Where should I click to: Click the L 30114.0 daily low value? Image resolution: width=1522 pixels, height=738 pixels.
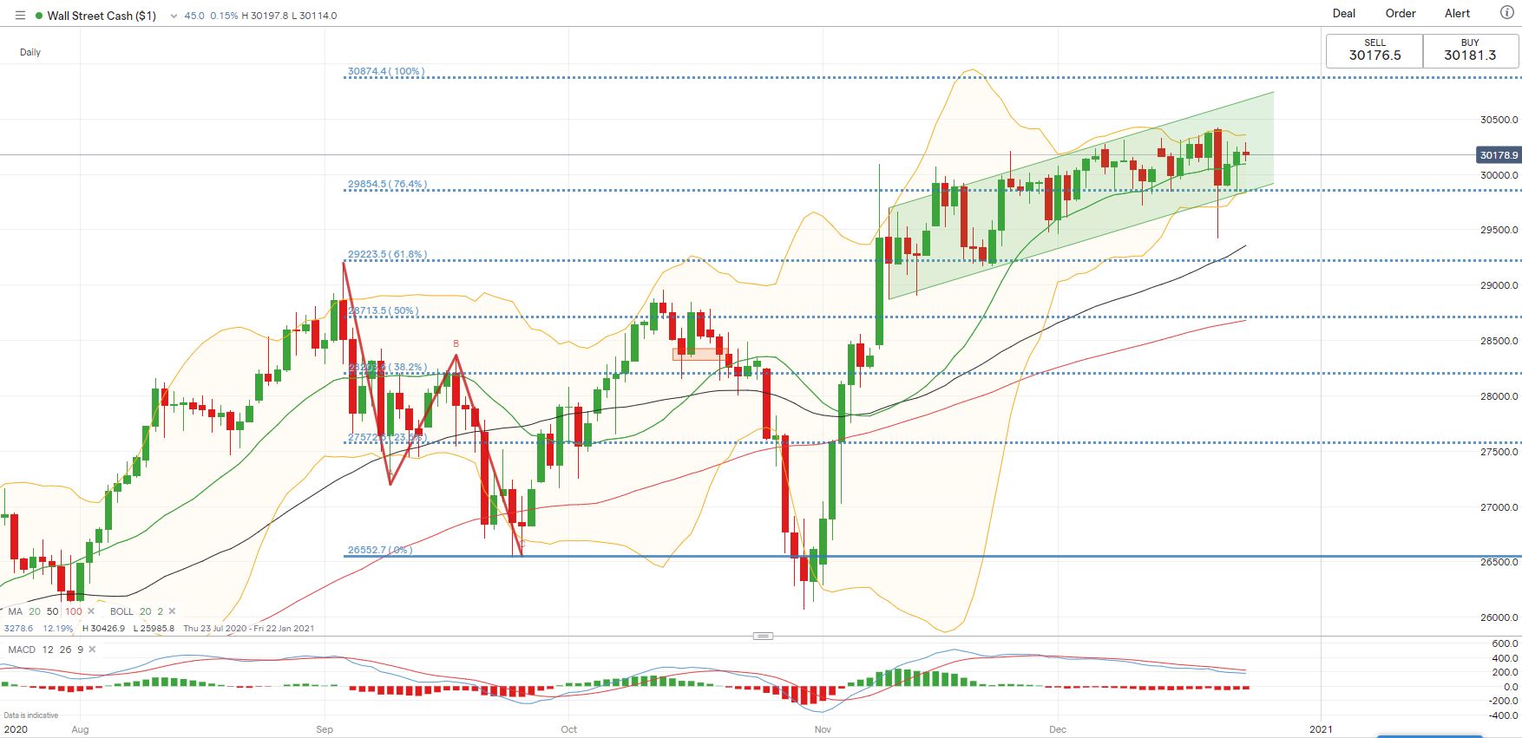tap(314, 16)
